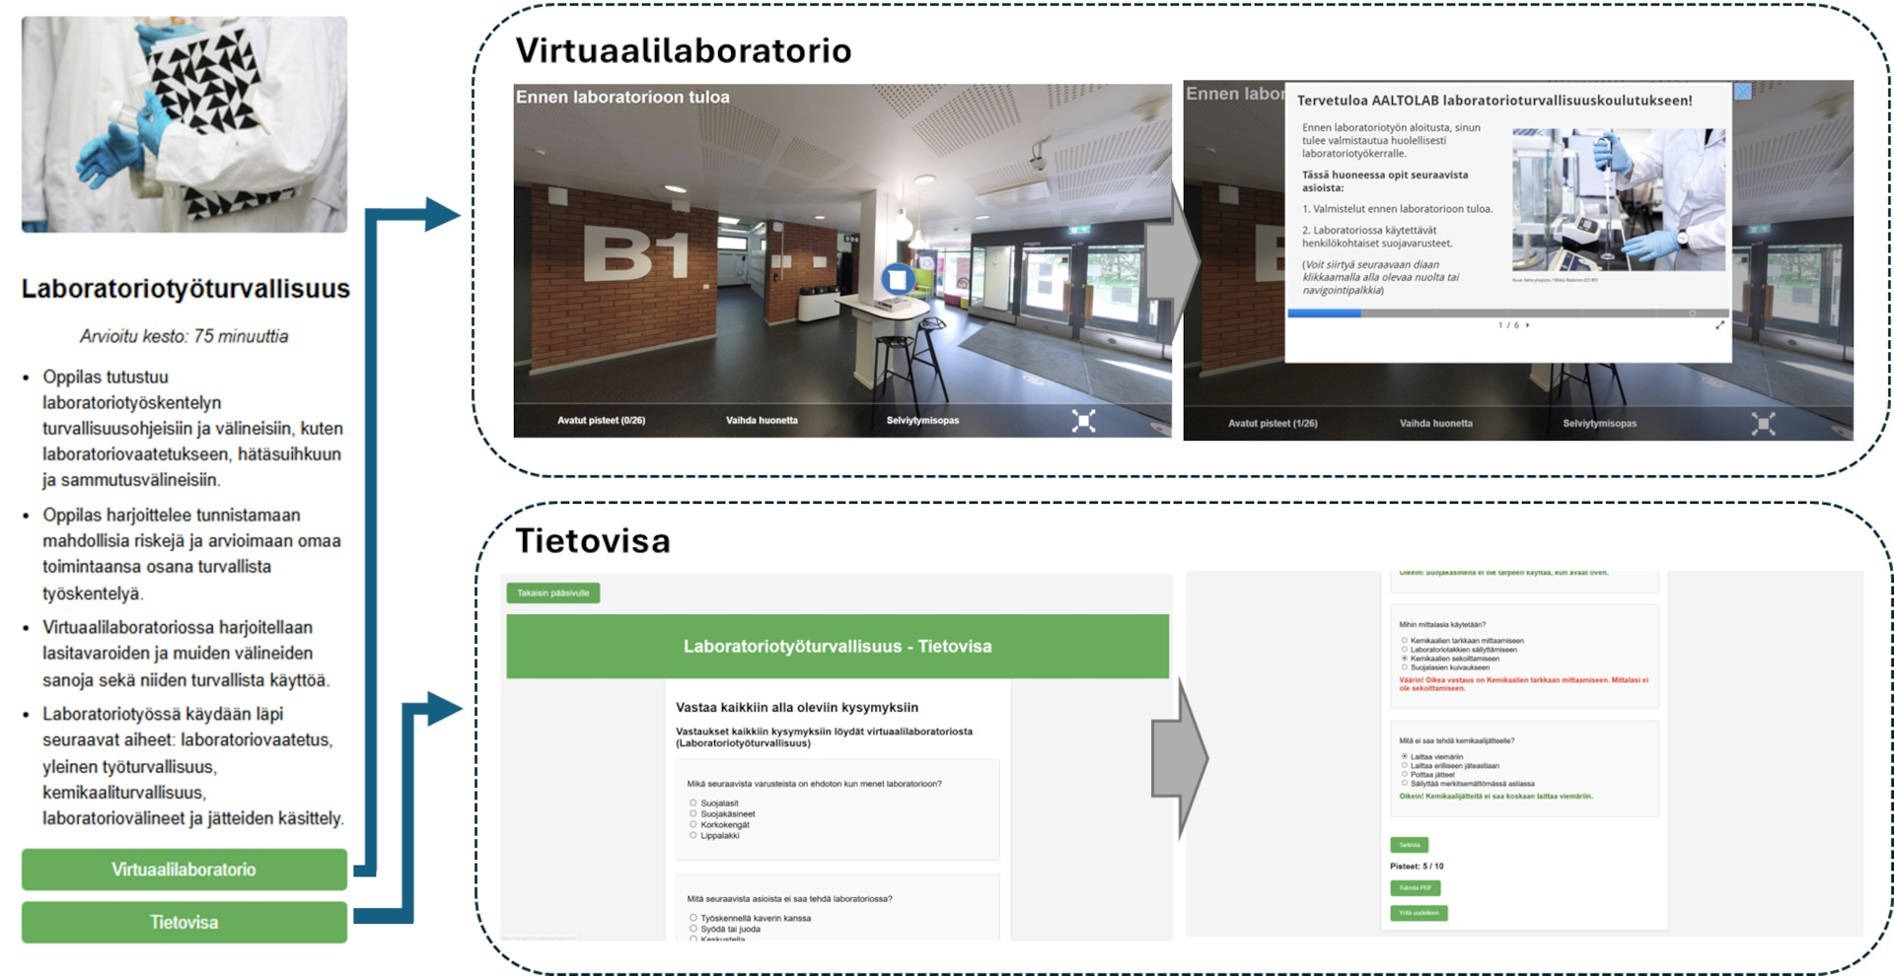Select the Suojalasit radio option
1894x976 pixels.
coord(693,803)
